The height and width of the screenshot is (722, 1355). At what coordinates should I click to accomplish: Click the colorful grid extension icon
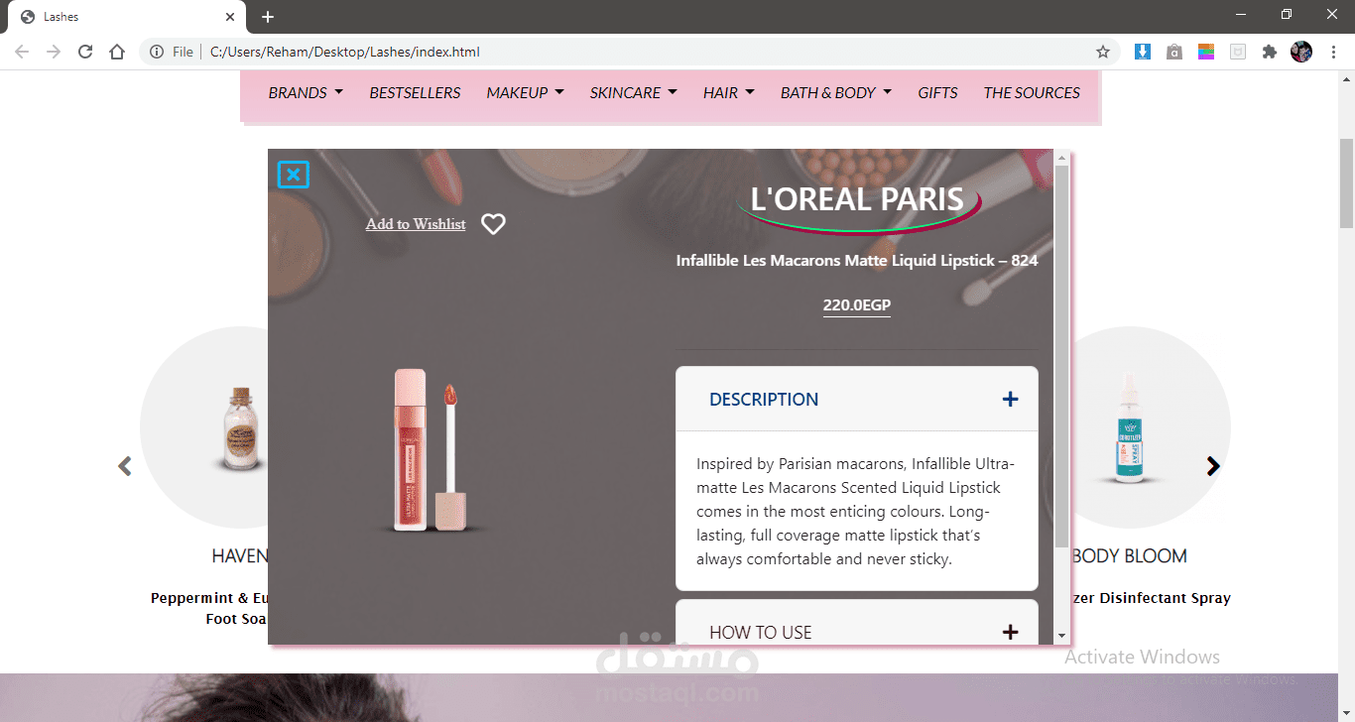[x=1206, y=52]
